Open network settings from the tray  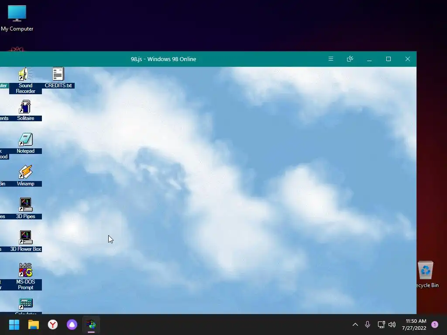tap(381, 325)
